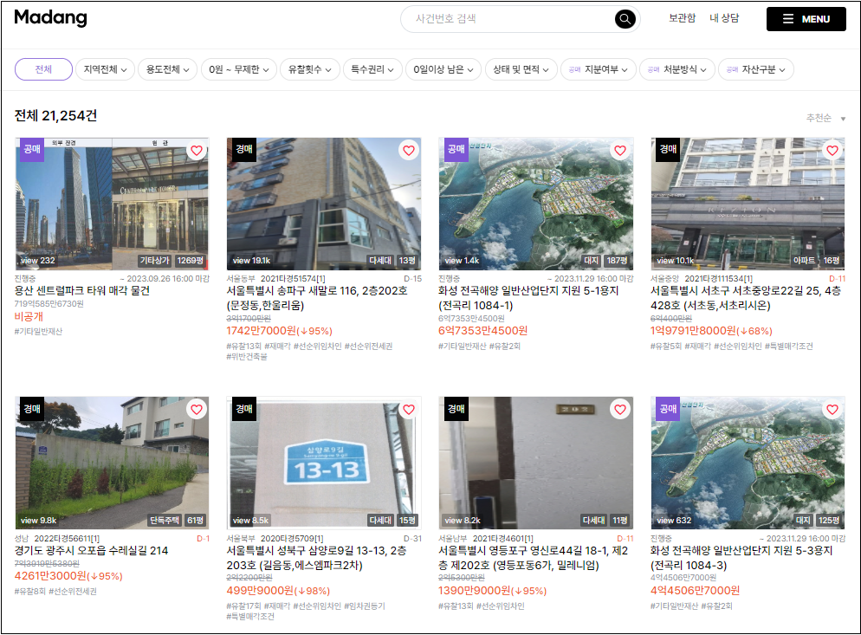861x635 pixels.
Task: Click the 비공개 price label
Action: click(29, 316)
